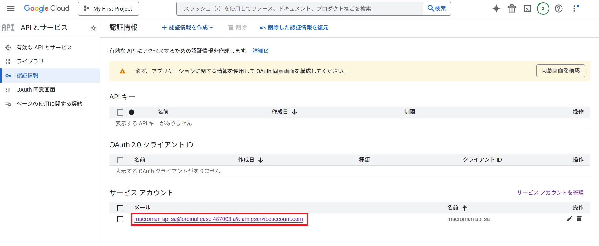Pin API とサービス with the star icon
The image size is (599, 246).
93,28
